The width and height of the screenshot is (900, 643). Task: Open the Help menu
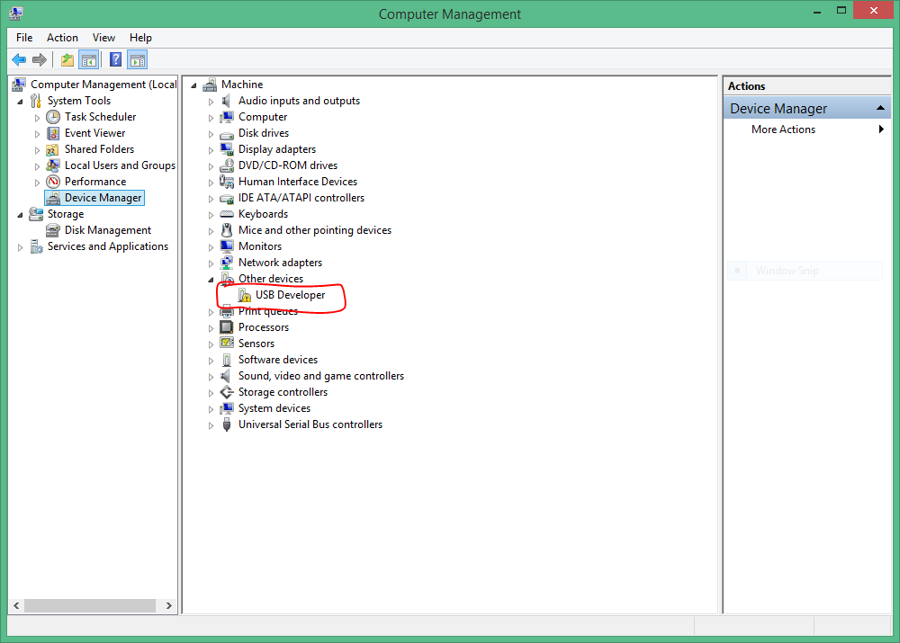[x=140, y=38]
